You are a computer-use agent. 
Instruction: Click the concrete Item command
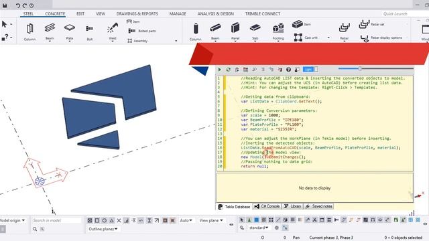coord(301,24)
